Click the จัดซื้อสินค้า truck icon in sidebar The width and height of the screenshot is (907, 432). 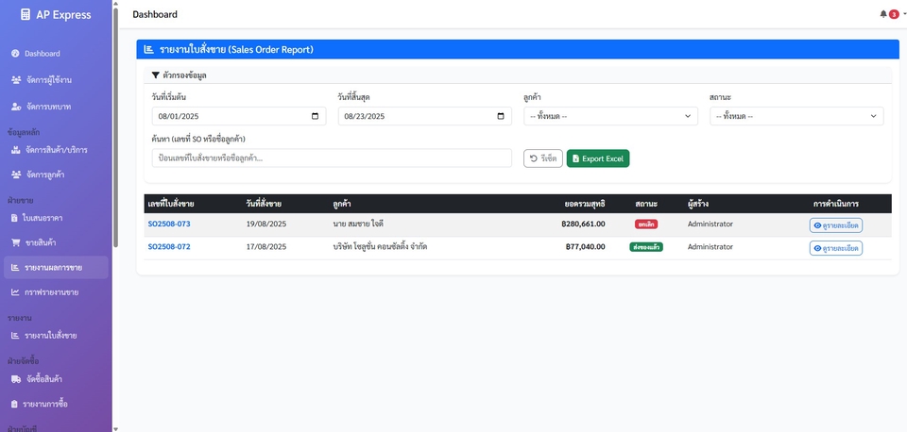[15, 379]
